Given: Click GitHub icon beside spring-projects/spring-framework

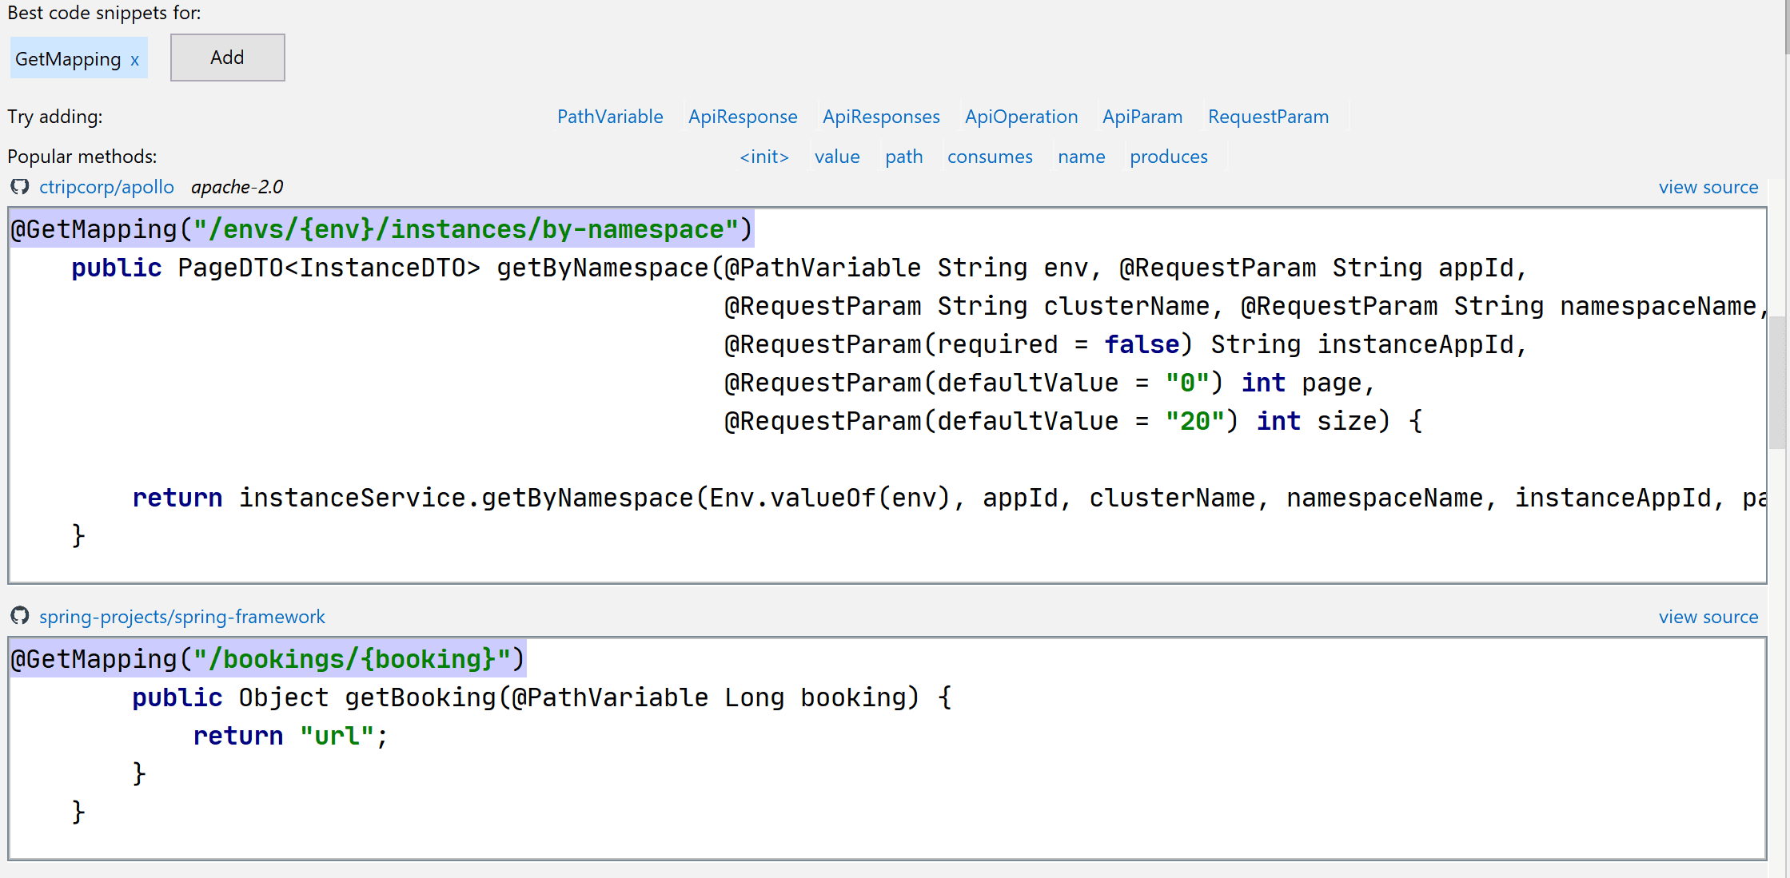Looking at the screenshot, I should click(20, 616).
